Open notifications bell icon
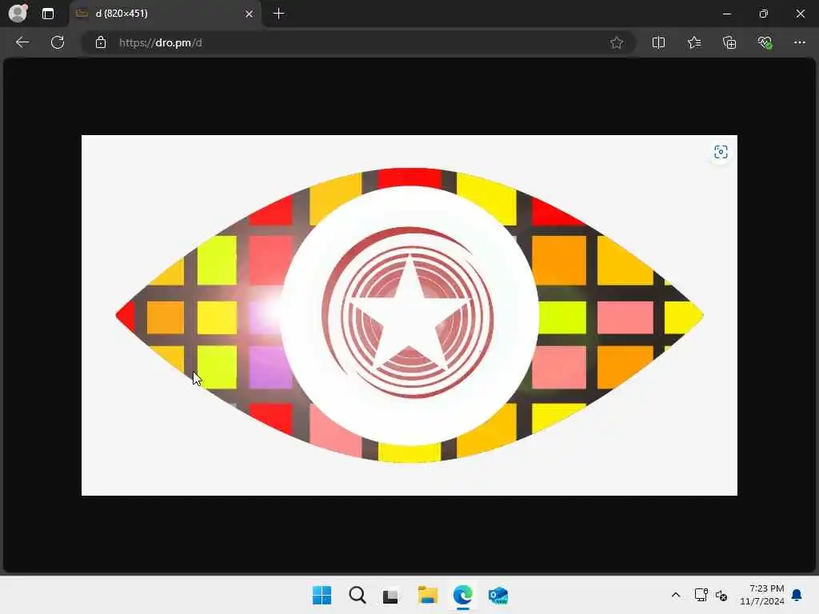This screenshot has height=614, width=819. pos(797,595)
